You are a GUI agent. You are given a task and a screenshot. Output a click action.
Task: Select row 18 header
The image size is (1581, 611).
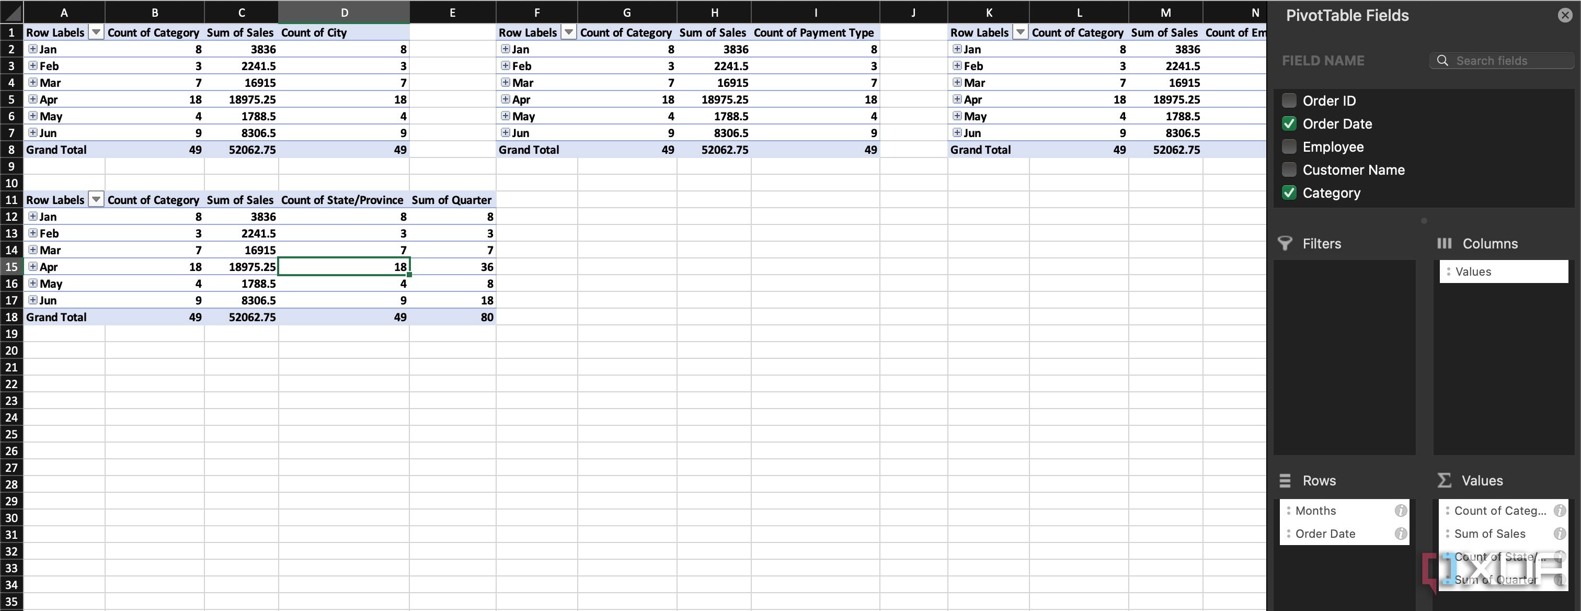[11, 317]
